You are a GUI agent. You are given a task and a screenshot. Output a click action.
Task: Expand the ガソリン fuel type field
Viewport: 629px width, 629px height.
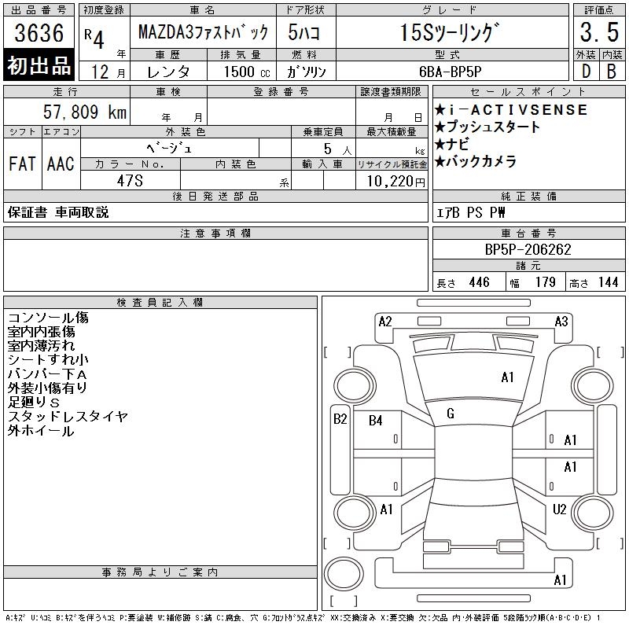click(312, 72)
